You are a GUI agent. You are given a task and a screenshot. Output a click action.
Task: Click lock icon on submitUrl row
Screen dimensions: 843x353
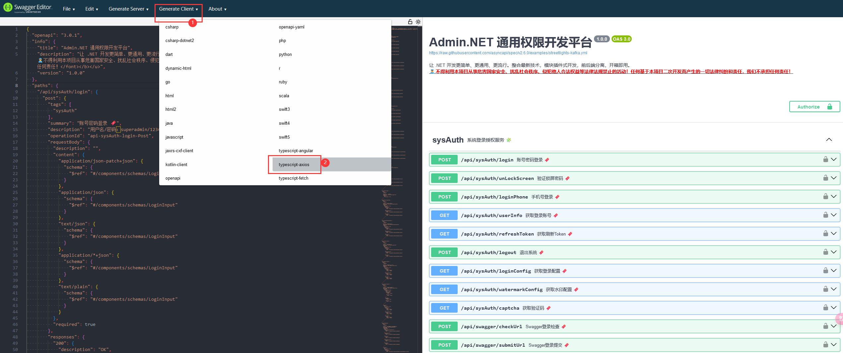click(x=825, y=345)
